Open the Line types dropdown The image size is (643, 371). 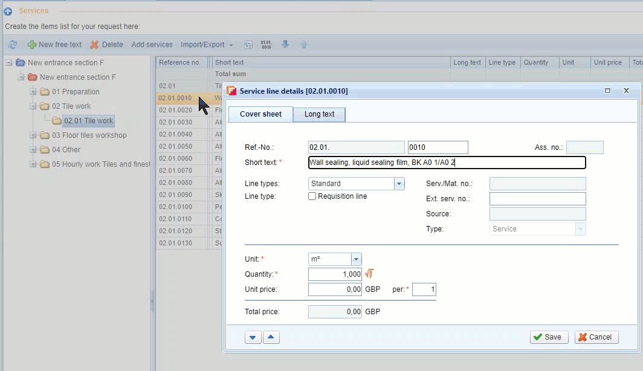pyautogui.click(x=399, y=184)
